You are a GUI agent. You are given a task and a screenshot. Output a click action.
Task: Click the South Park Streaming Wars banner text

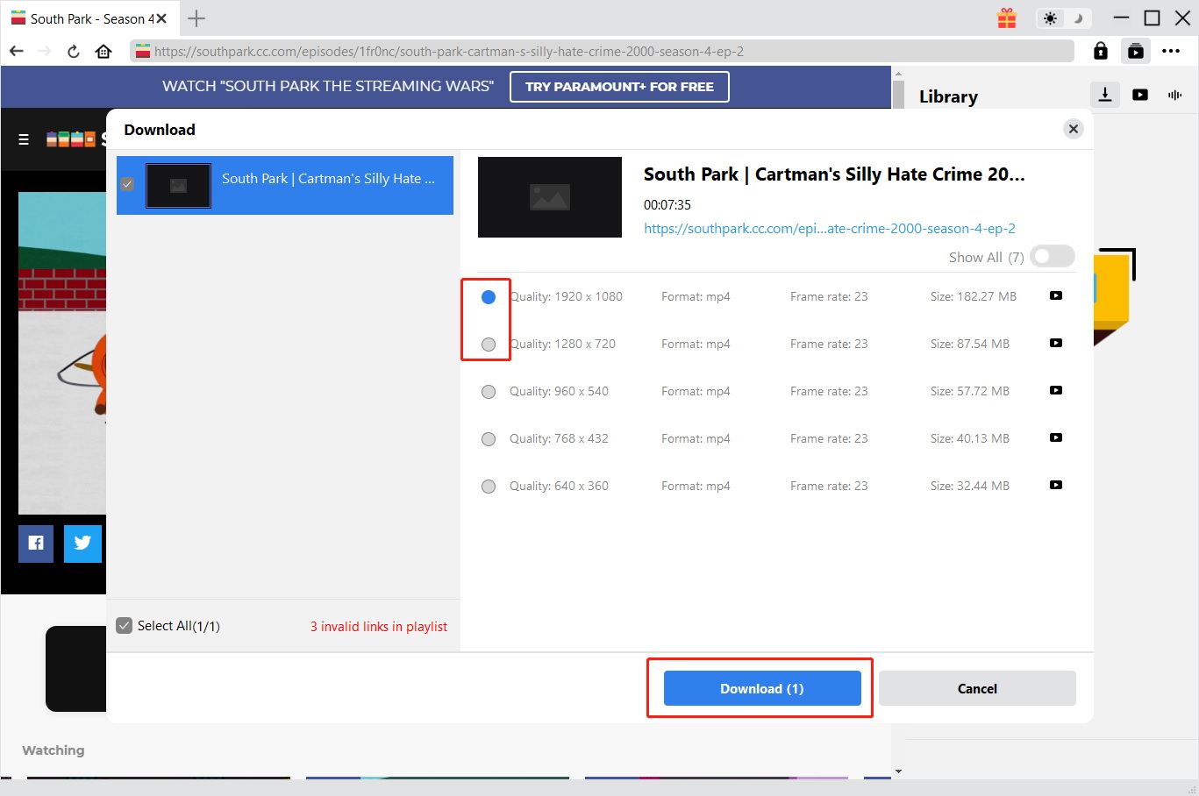point(328,86)
